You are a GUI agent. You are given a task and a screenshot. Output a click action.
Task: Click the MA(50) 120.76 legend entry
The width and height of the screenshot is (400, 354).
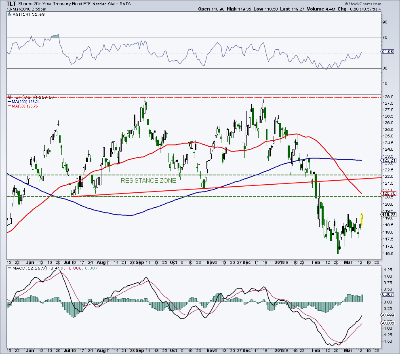(x=25, y=106)
